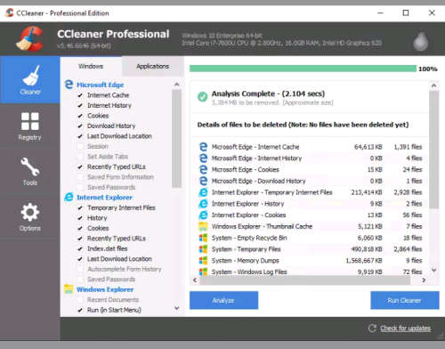Select the Internet Explorer category heading

click(104, 198)
